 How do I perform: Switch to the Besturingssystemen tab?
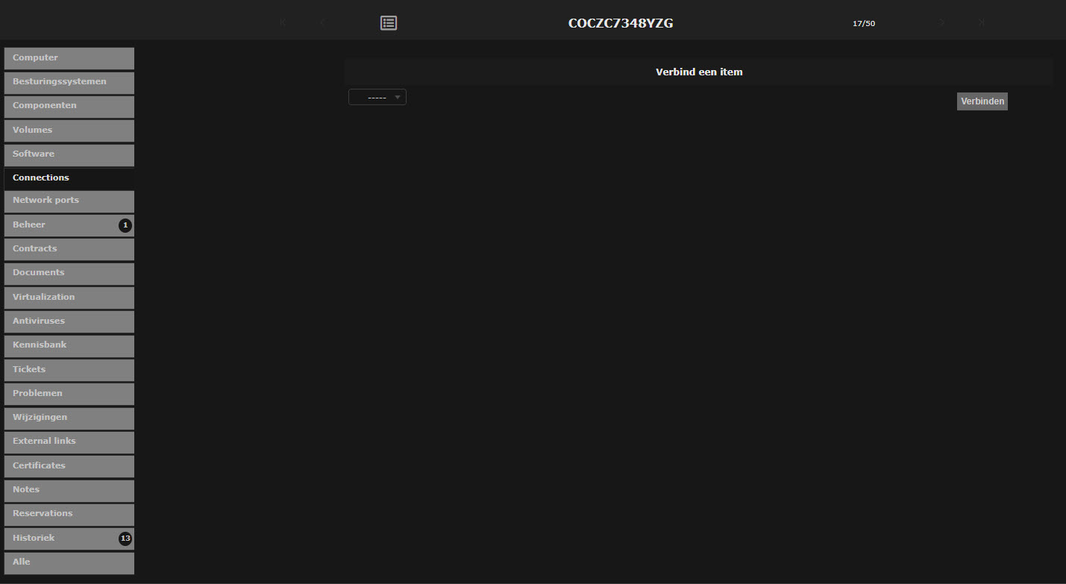point(69,82)
